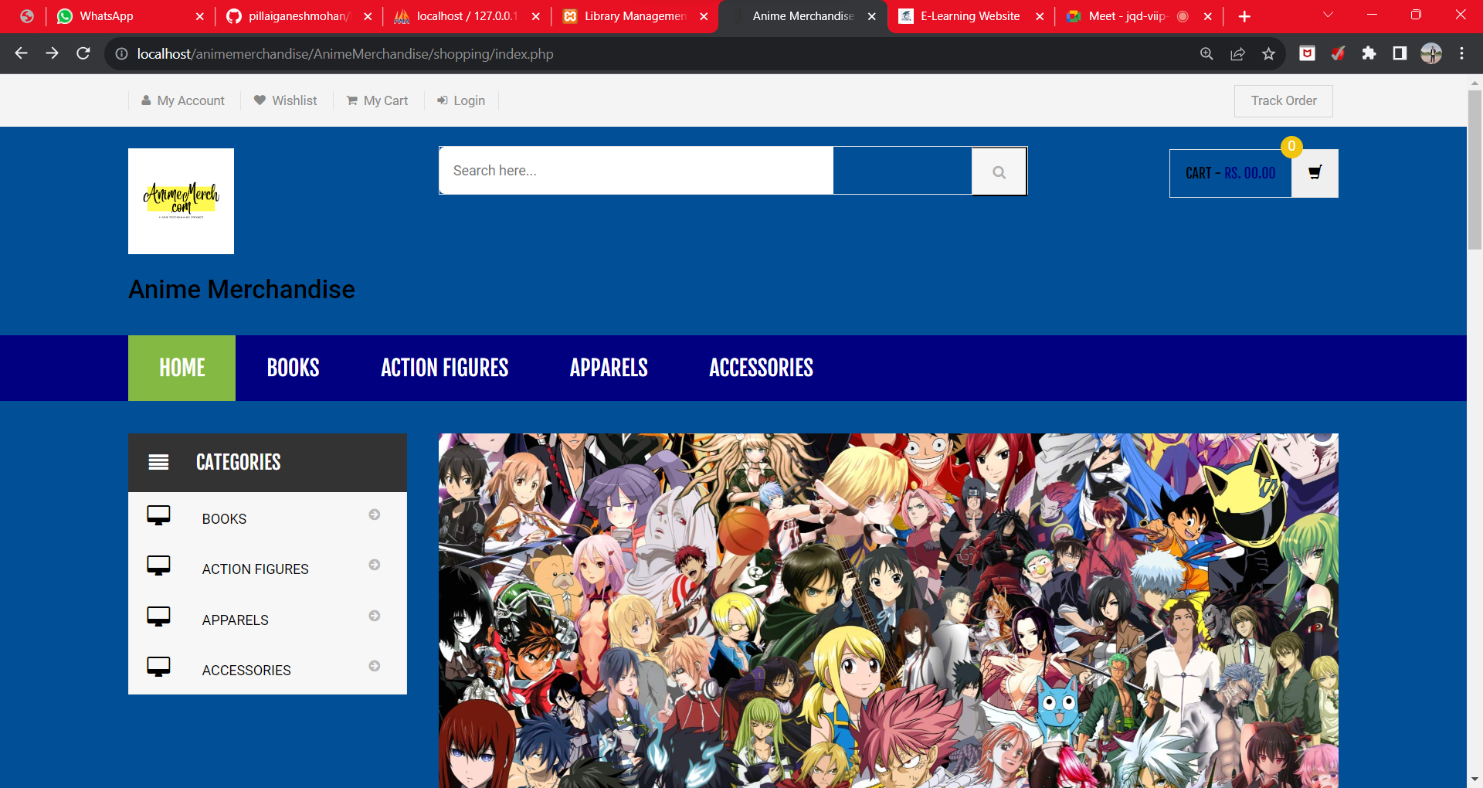Click browser forward arrow
This screenshot has width=1483, height=788.
click(52, 53)
